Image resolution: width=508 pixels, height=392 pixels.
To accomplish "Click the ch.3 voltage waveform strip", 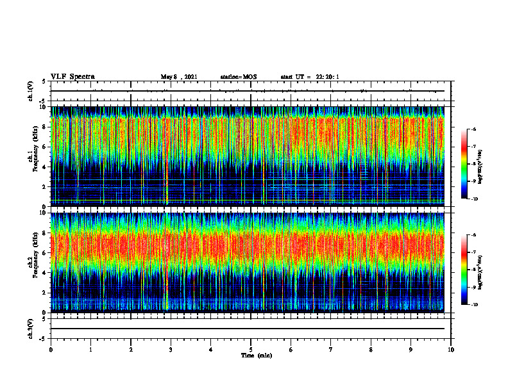I will coord(251,329).
